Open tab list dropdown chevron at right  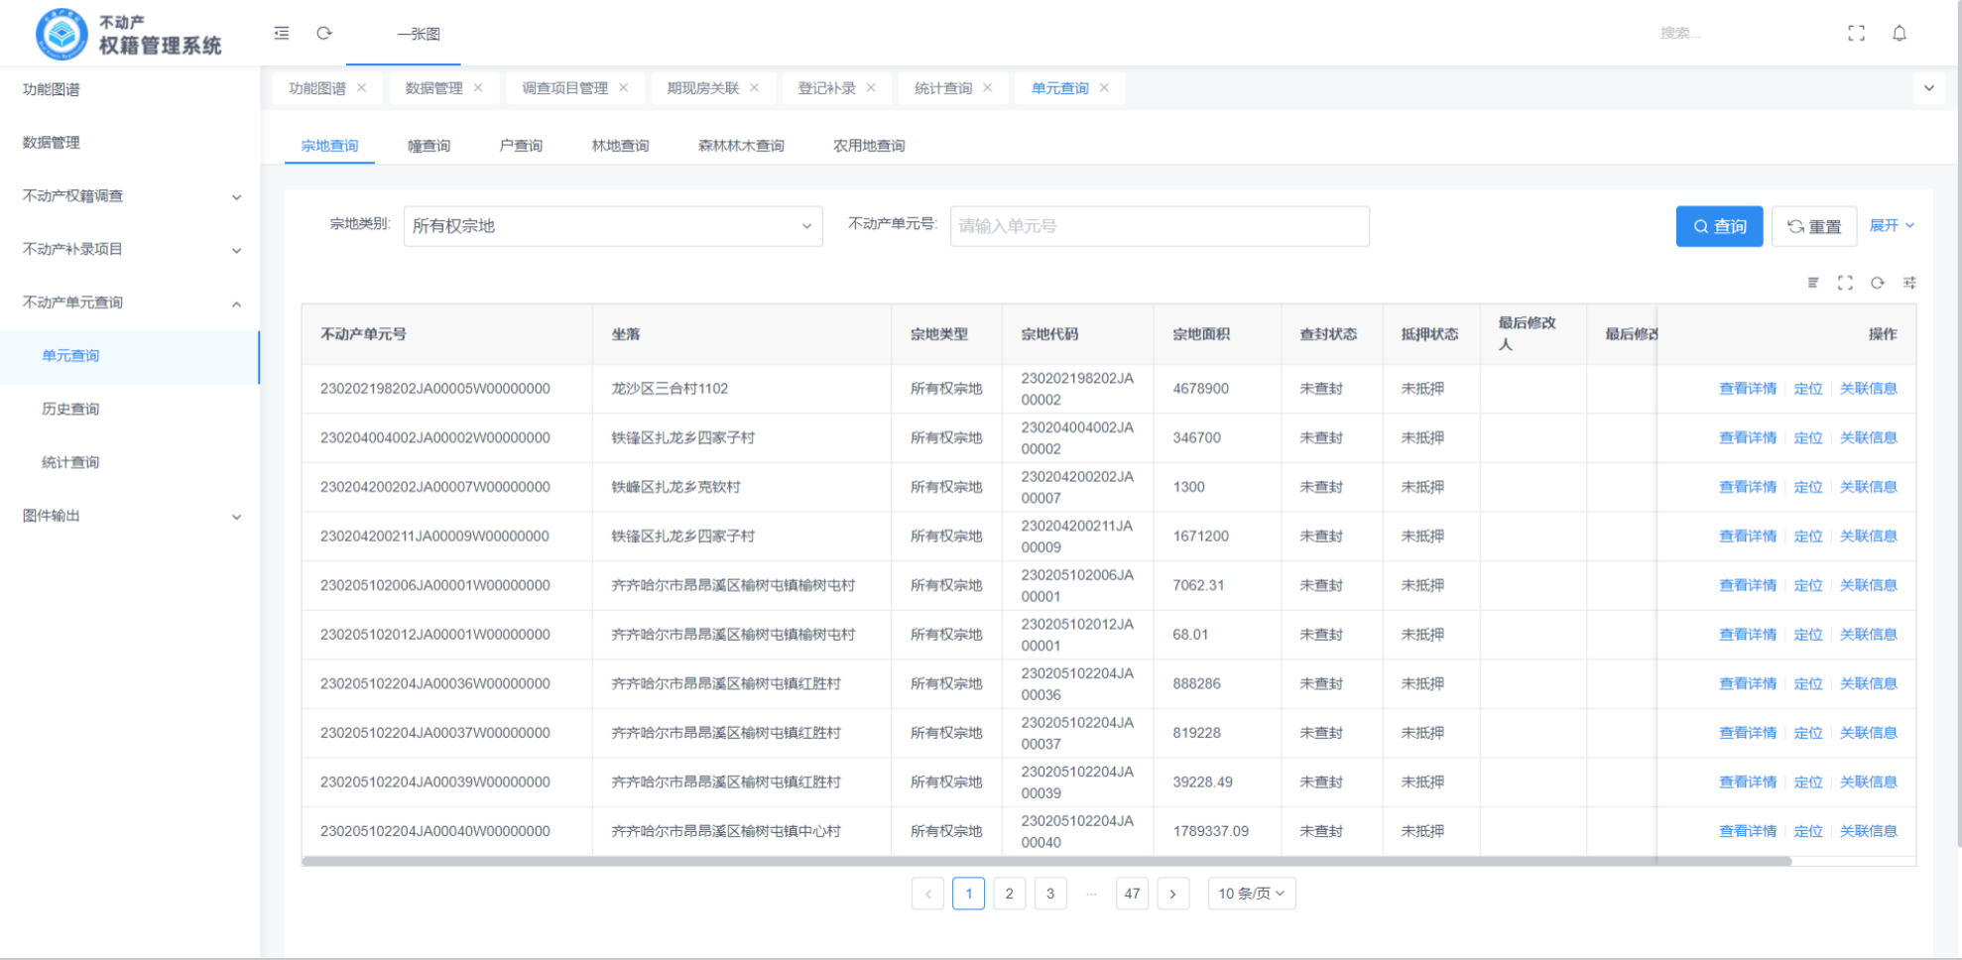1929,87
